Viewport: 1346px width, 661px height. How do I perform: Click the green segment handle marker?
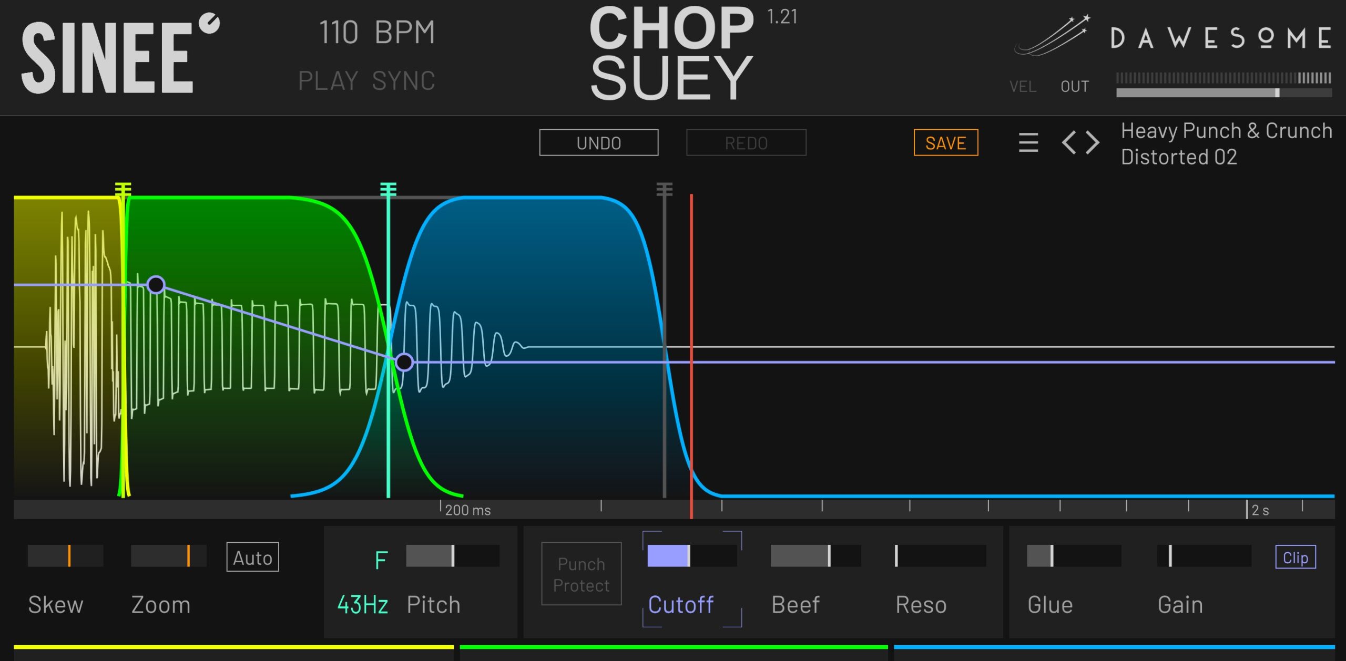[388, 189]
